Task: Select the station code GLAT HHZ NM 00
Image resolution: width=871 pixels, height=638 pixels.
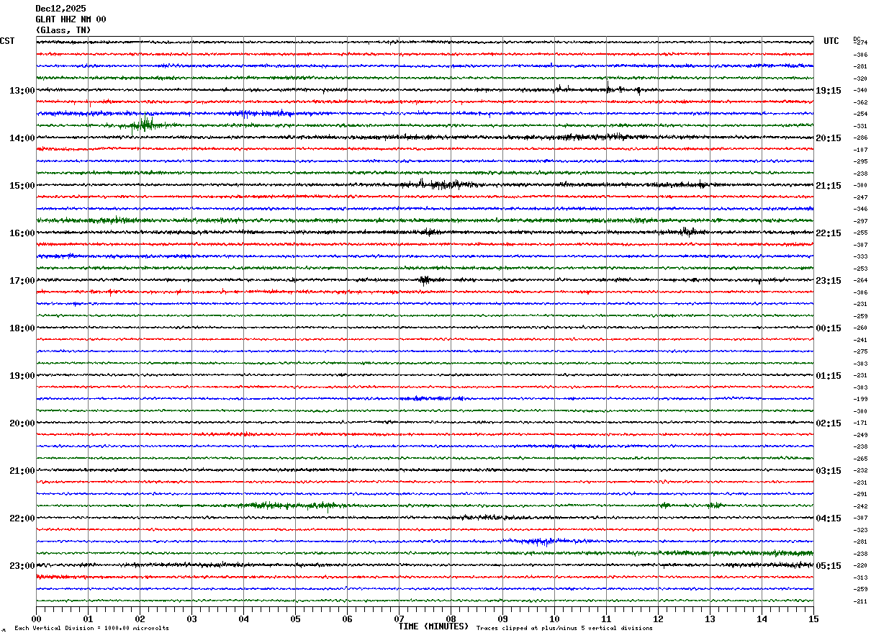Action: [x=71, y=19]
